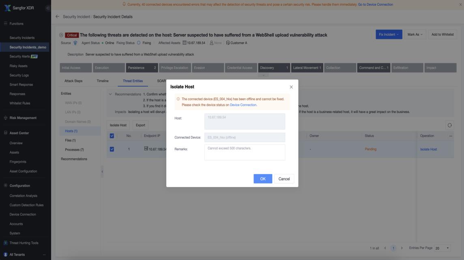
Task: Open Recommendations in the entities panel
Action: click(x=74, y=159)
